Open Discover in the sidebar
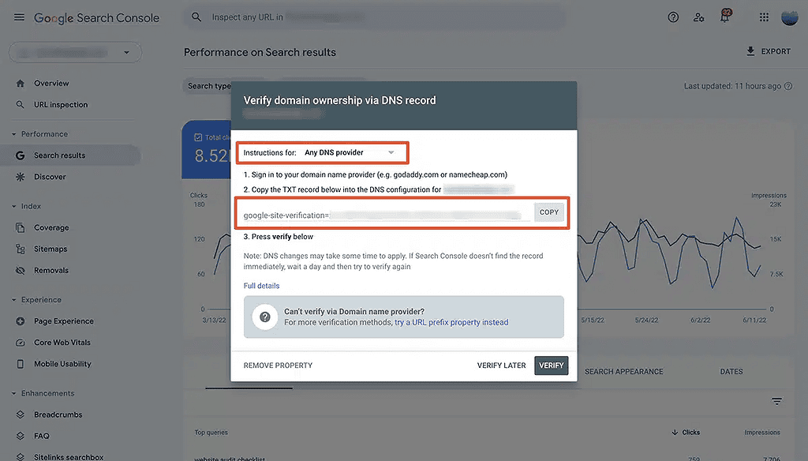 click(50, 177)
